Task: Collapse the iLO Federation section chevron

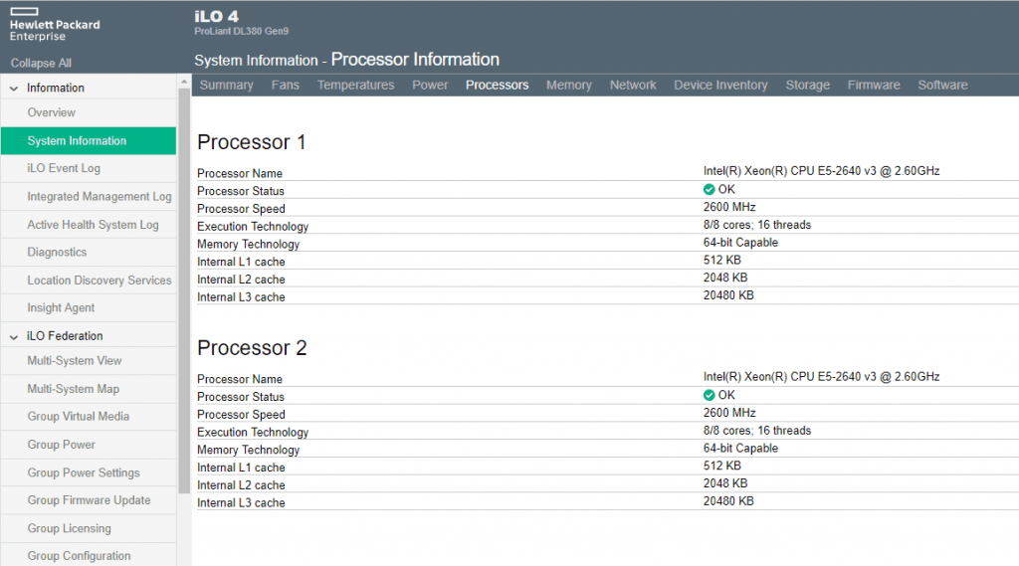Action: [14, 336]
